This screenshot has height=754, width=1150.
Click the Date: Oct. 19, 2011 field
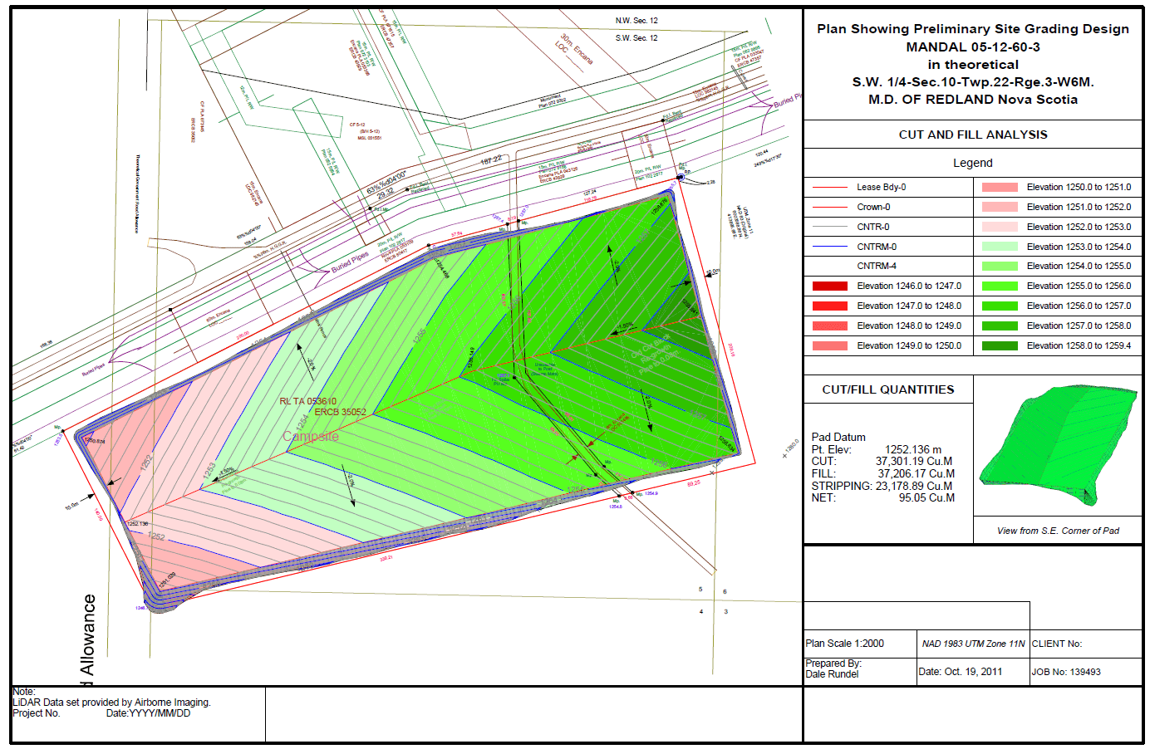pos(961,672)
